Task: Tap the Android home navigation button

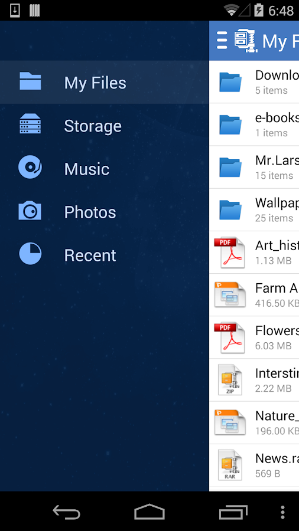Action: (149, 512)
